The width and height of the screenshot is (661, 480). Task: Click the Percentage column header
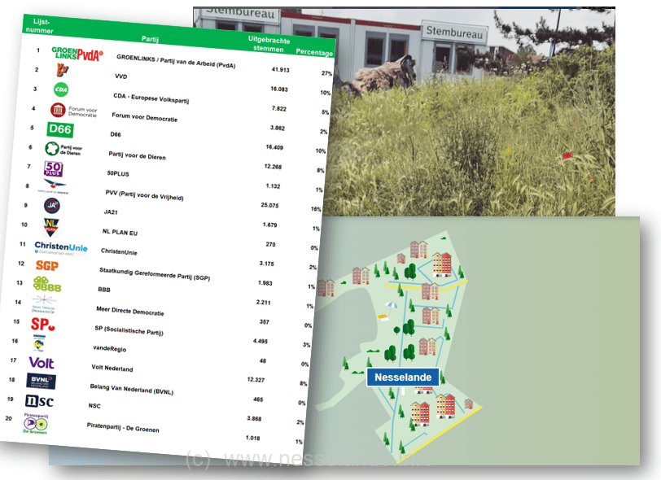314,52
